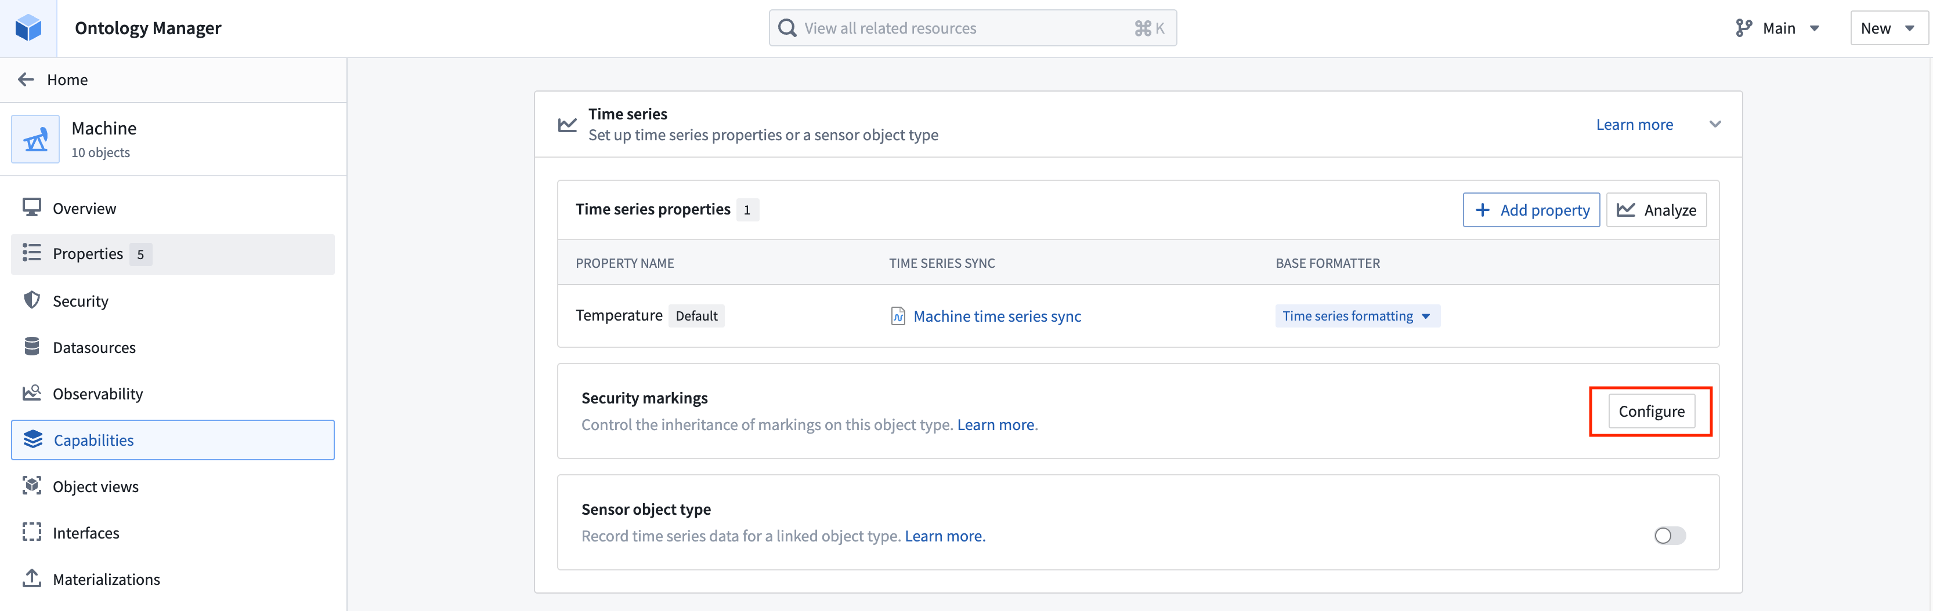This screenshot has width=1933, height=611.
Task: Click the Ontology Manager cube icon
Action: coord(28,28)
